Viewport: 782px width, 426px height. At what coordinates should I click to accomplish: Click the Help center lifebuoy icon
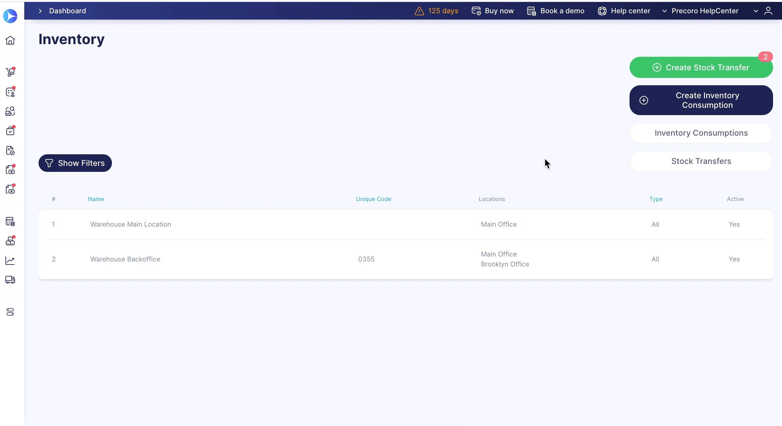click(x=602, y=11)
